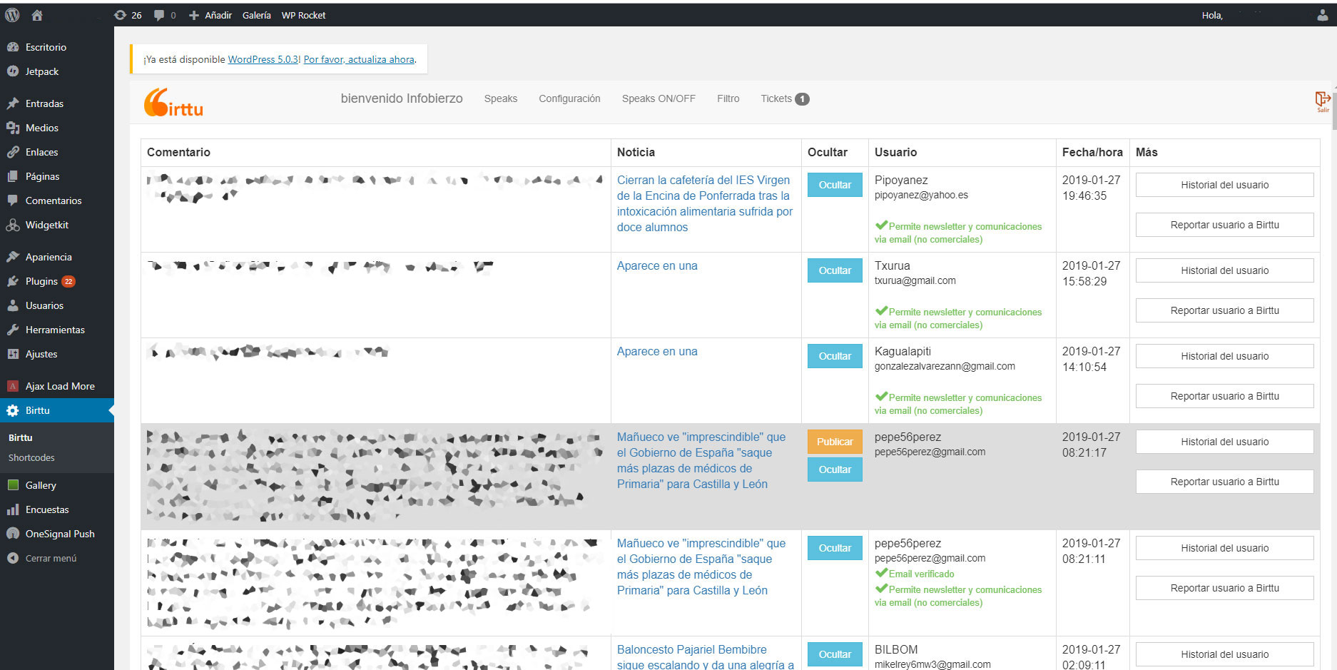Screen dimensions: 1337x670
Task: Open the Speaks tab
Action: [501, 98]
